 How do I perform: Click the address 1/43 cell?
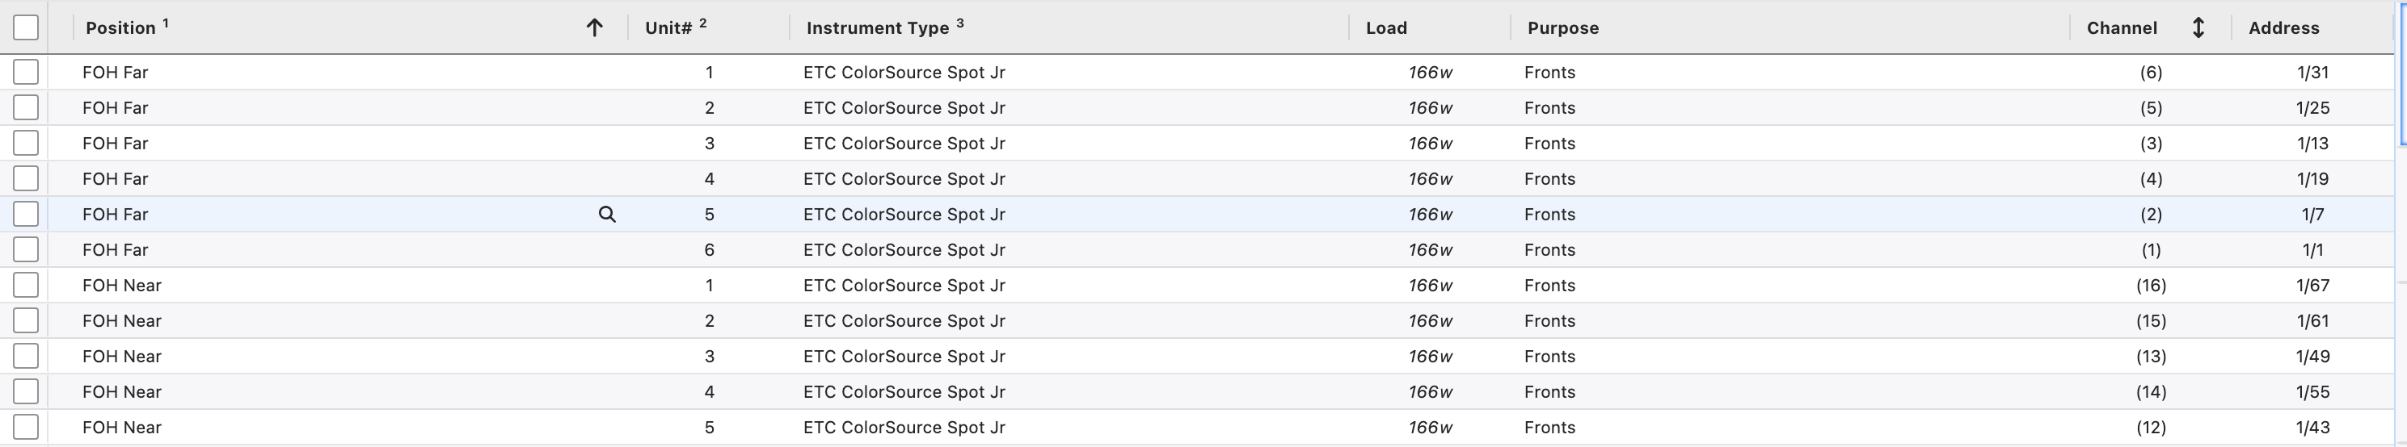2312,427
